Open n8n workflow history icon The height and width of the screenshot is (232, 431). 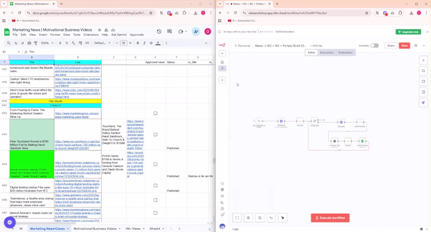[416, 46]
